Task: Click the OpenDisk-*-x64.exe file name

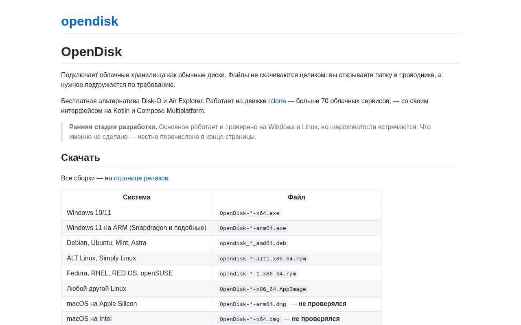Action: click(250, 213)
